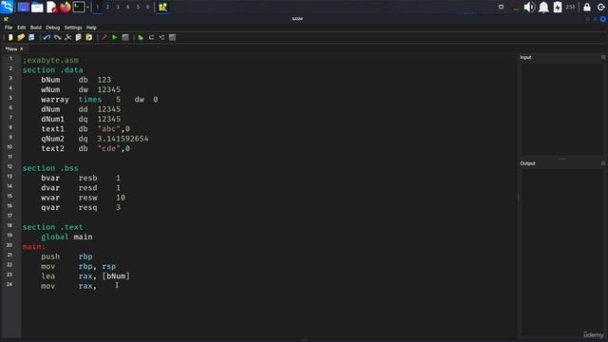Open the text editor panel launcher
Screen dimensions: 608x342
[52, 7]
